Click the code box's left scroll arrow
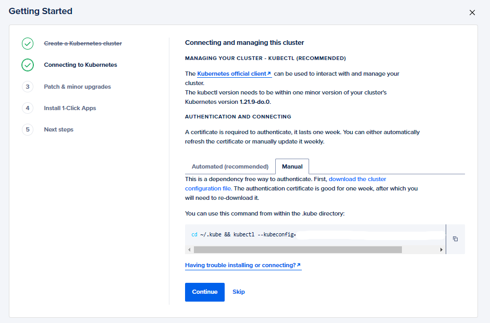 click(x=189, y=250)
